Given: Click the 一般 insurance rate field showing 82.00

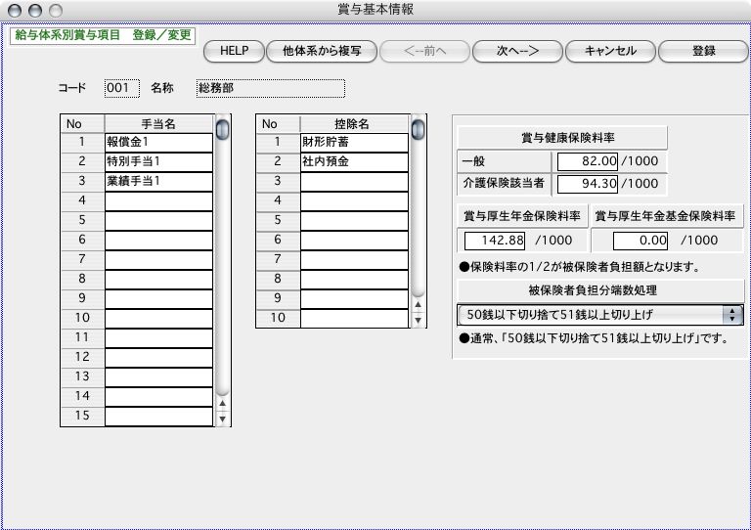Looking at the screenshot, I should [589, 161].
